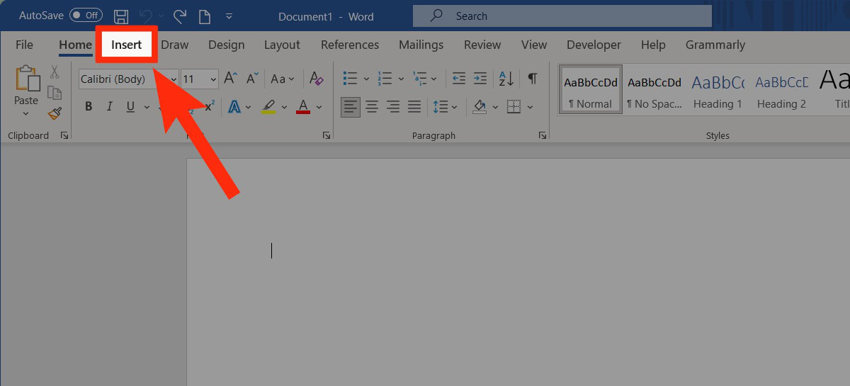Go to the Layout tab

tap(282, 45)
